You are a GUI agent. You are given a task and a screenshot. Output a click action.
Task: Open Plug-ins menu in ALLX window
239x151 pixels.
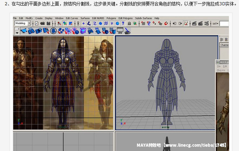pos(221,70)
